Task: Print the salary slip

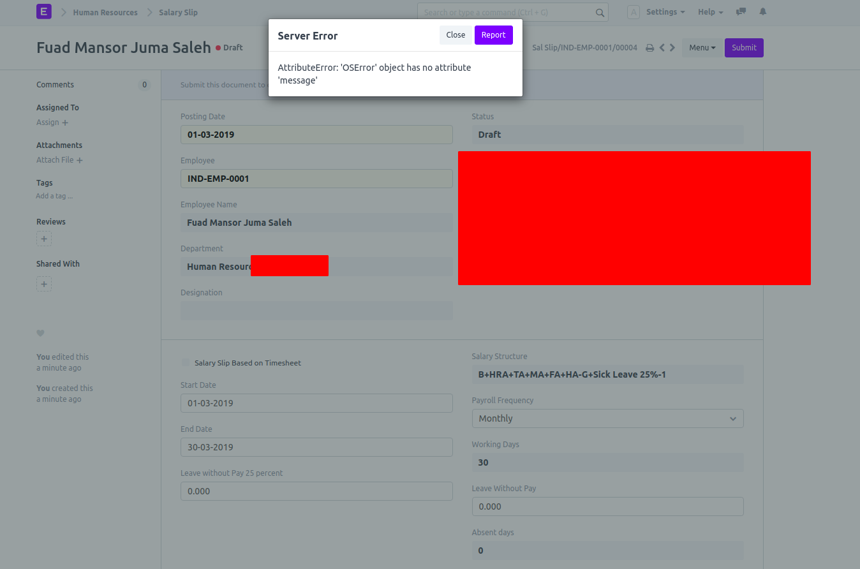Action: click(x=649, y=47)
